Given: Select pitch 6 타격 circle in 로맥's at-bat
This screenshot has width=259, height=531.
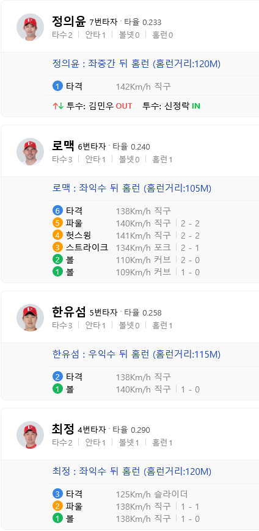Looking at the screenshot, I should point(57,211).
